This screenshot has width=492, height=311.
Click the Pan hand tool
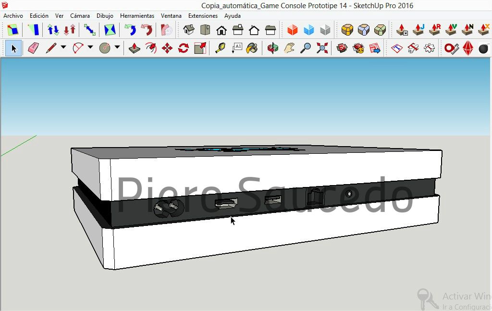tap(289, 48)
